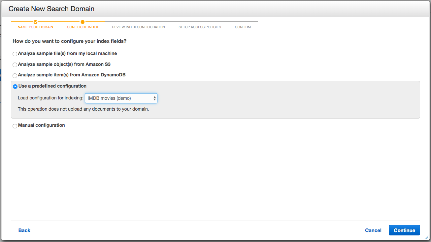Click the Cancel link
The height and width of the screenshot is (242, 431).
pyautogui.click(x=373, y=230)
